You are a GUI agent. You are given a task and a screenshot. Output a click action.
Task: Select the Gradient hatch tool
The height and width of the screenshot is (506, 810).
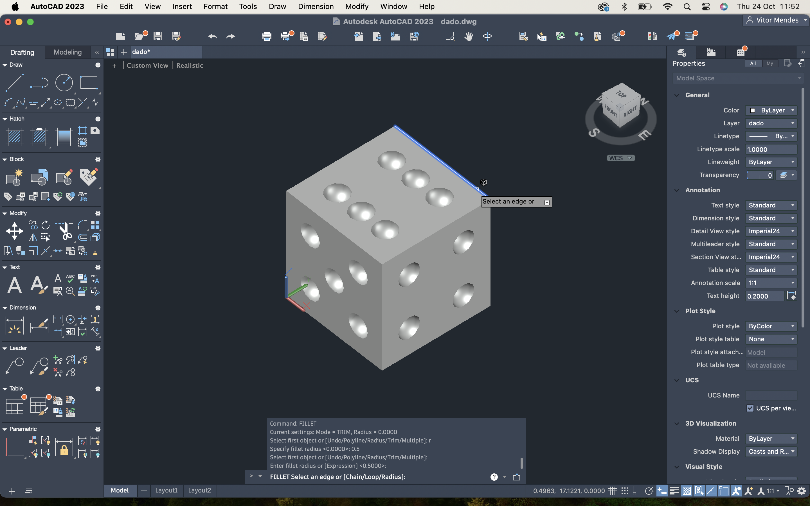pyautogui.click(x=64, y=137)
